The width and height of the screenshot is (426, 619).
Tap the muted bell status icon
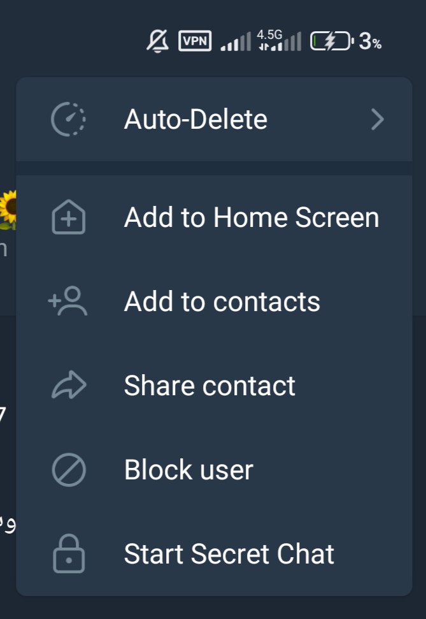[158, 41]
